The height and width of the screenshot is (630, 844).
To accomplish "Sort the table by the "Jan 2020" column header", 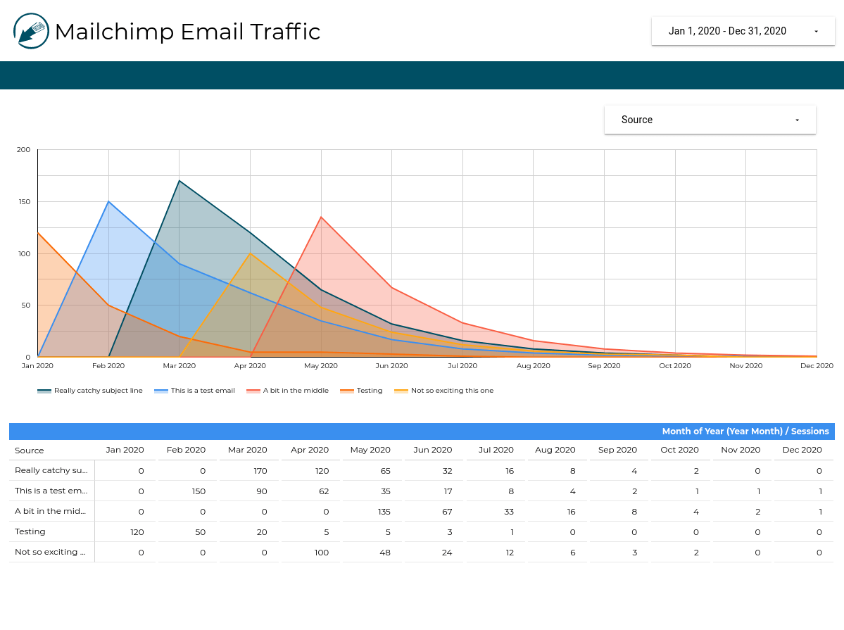I will tap(124, 450).
